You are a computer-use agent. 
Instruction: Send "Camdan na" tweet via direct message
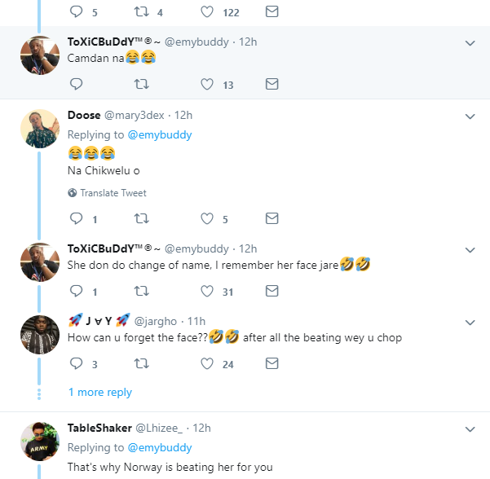pos(272,84)
